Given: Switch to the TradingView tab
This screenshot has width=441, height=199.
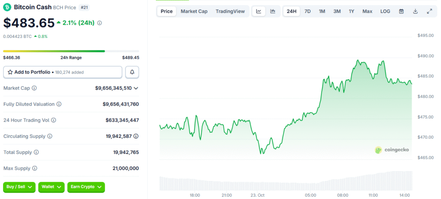Looking at the screenshot, I should pos(230,11).
